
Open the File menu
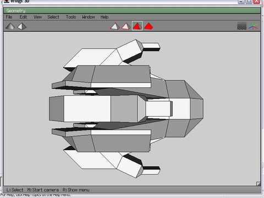pos(9,17)
